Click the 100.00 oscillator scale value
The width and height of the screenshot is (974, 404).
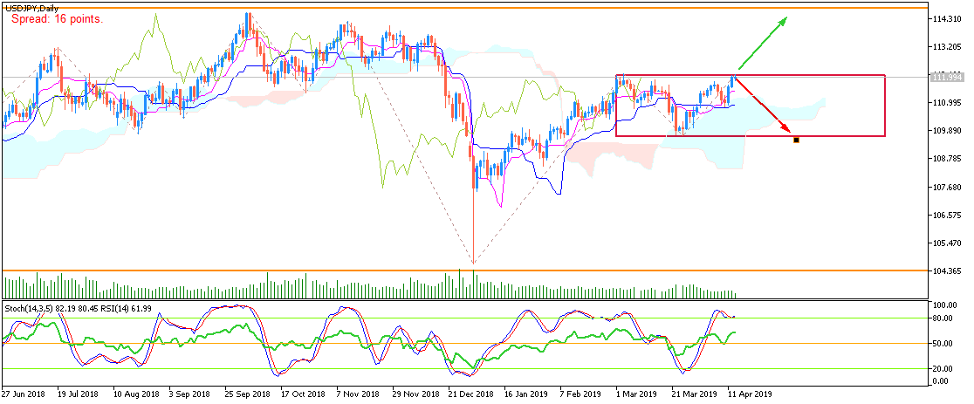(x=943, y=305)
